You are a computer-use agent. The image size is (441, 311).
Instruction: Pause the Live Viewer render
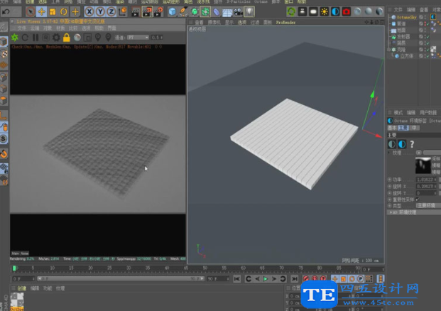click(36, 38)
